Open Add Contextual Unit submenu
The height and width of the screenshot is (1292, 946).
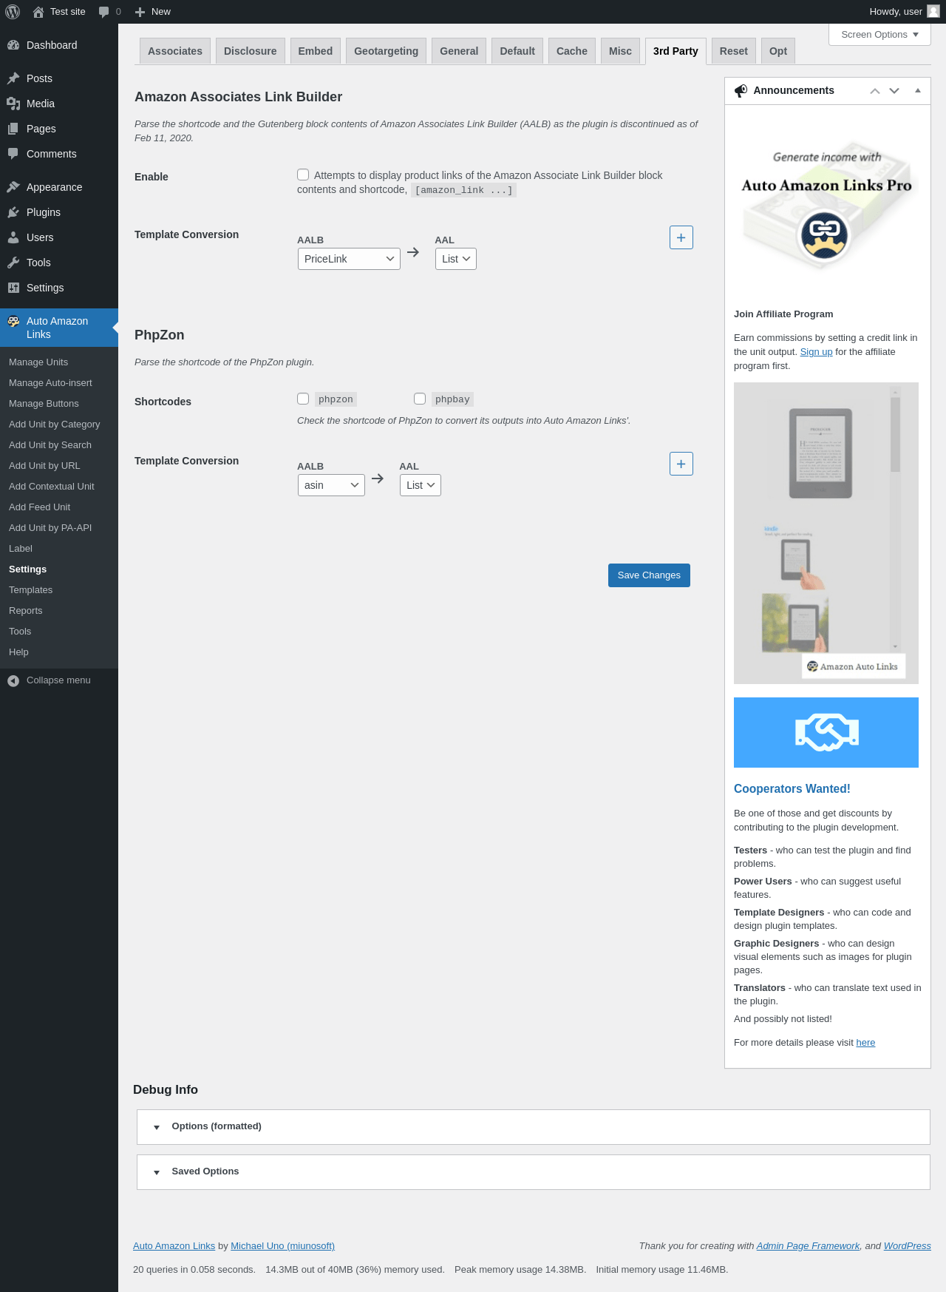coord(59,487)
